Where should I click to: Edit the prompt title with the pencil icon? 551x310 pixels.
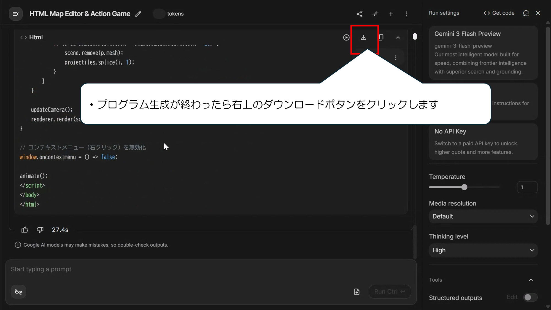(138, 14)
